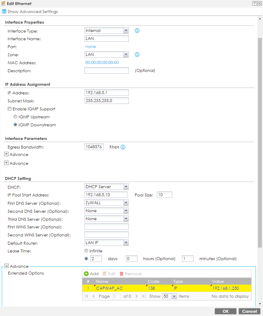Click the scrollbar down arrow
The width and height of the screenshot is (263, 316).
260,304
